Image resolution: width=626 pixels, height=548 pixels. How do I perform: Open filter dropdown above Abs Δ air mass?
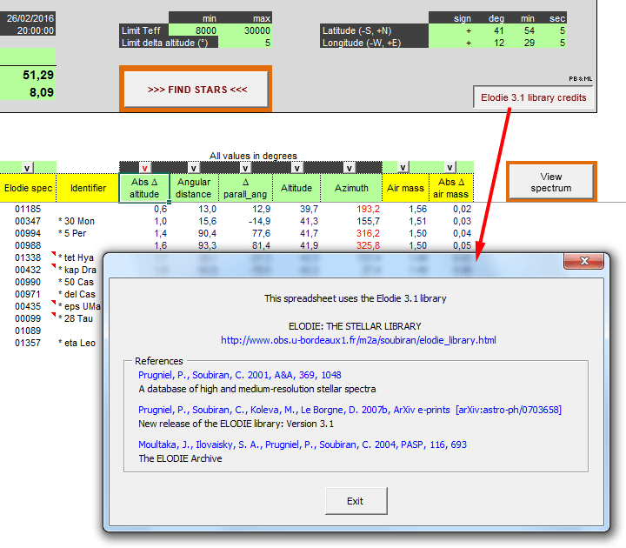(450, 167)
